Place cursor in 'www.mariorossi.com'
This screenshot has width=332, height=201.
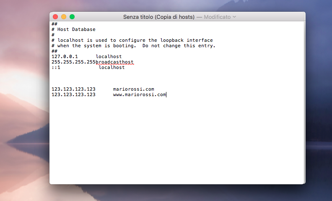point(139,94)
